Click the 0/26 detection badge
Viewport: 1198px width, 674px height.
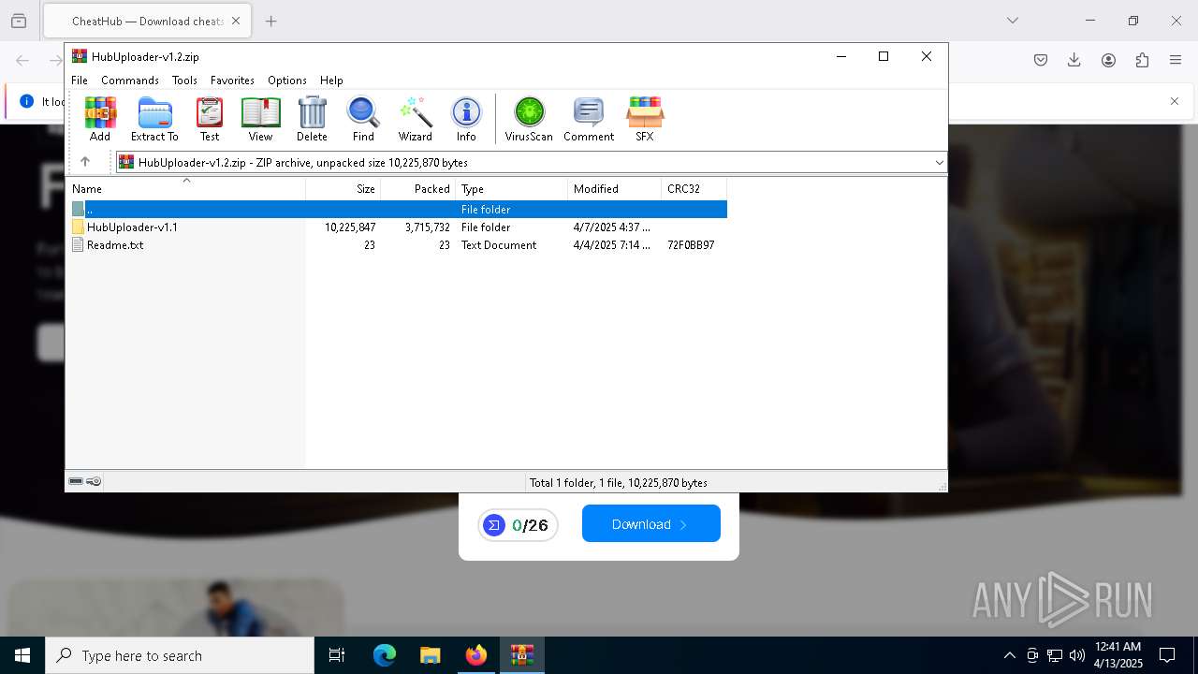click(518, 525)
